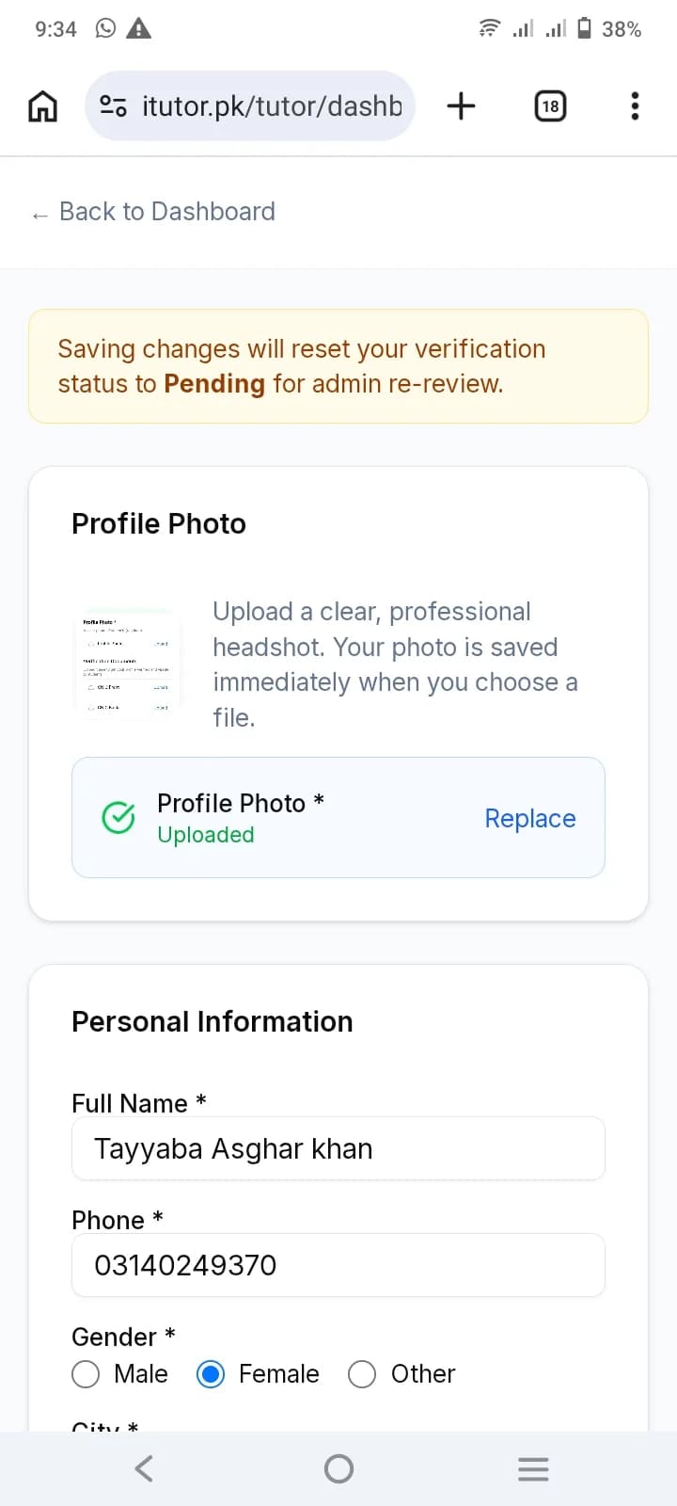Click Replace to change profile photo

point(530,818)
